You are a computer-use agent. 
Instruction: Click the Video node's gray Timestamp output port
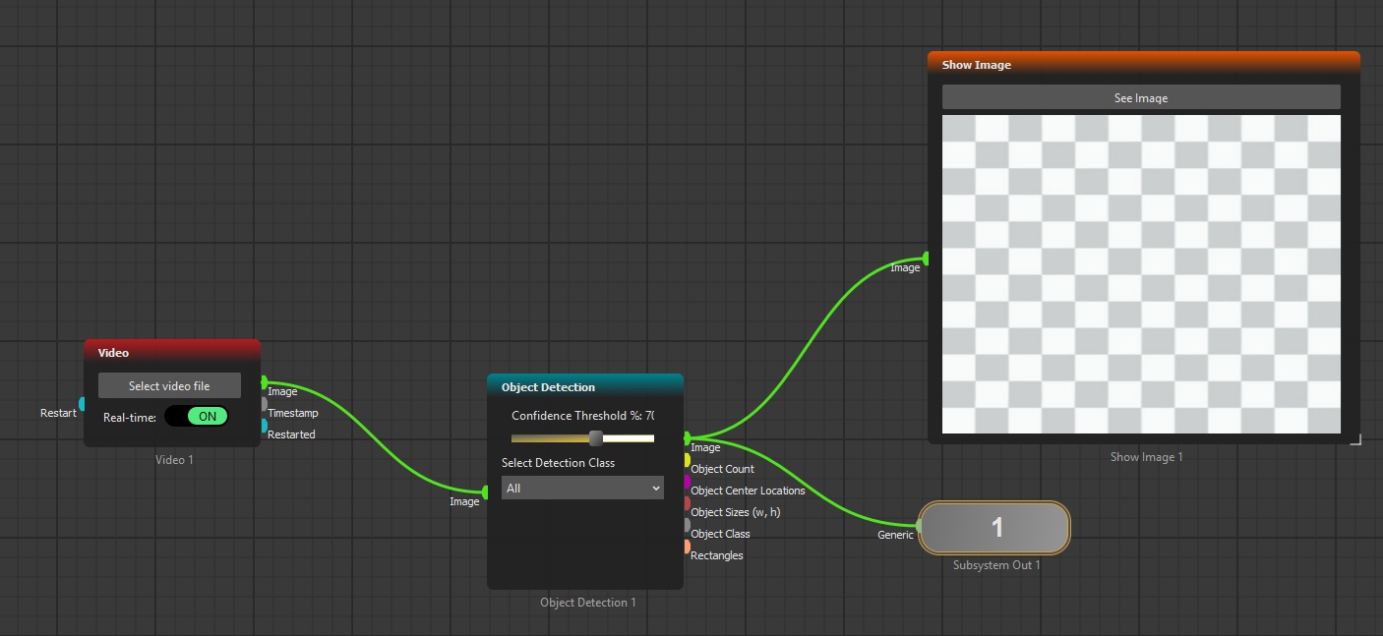(264, 404)
